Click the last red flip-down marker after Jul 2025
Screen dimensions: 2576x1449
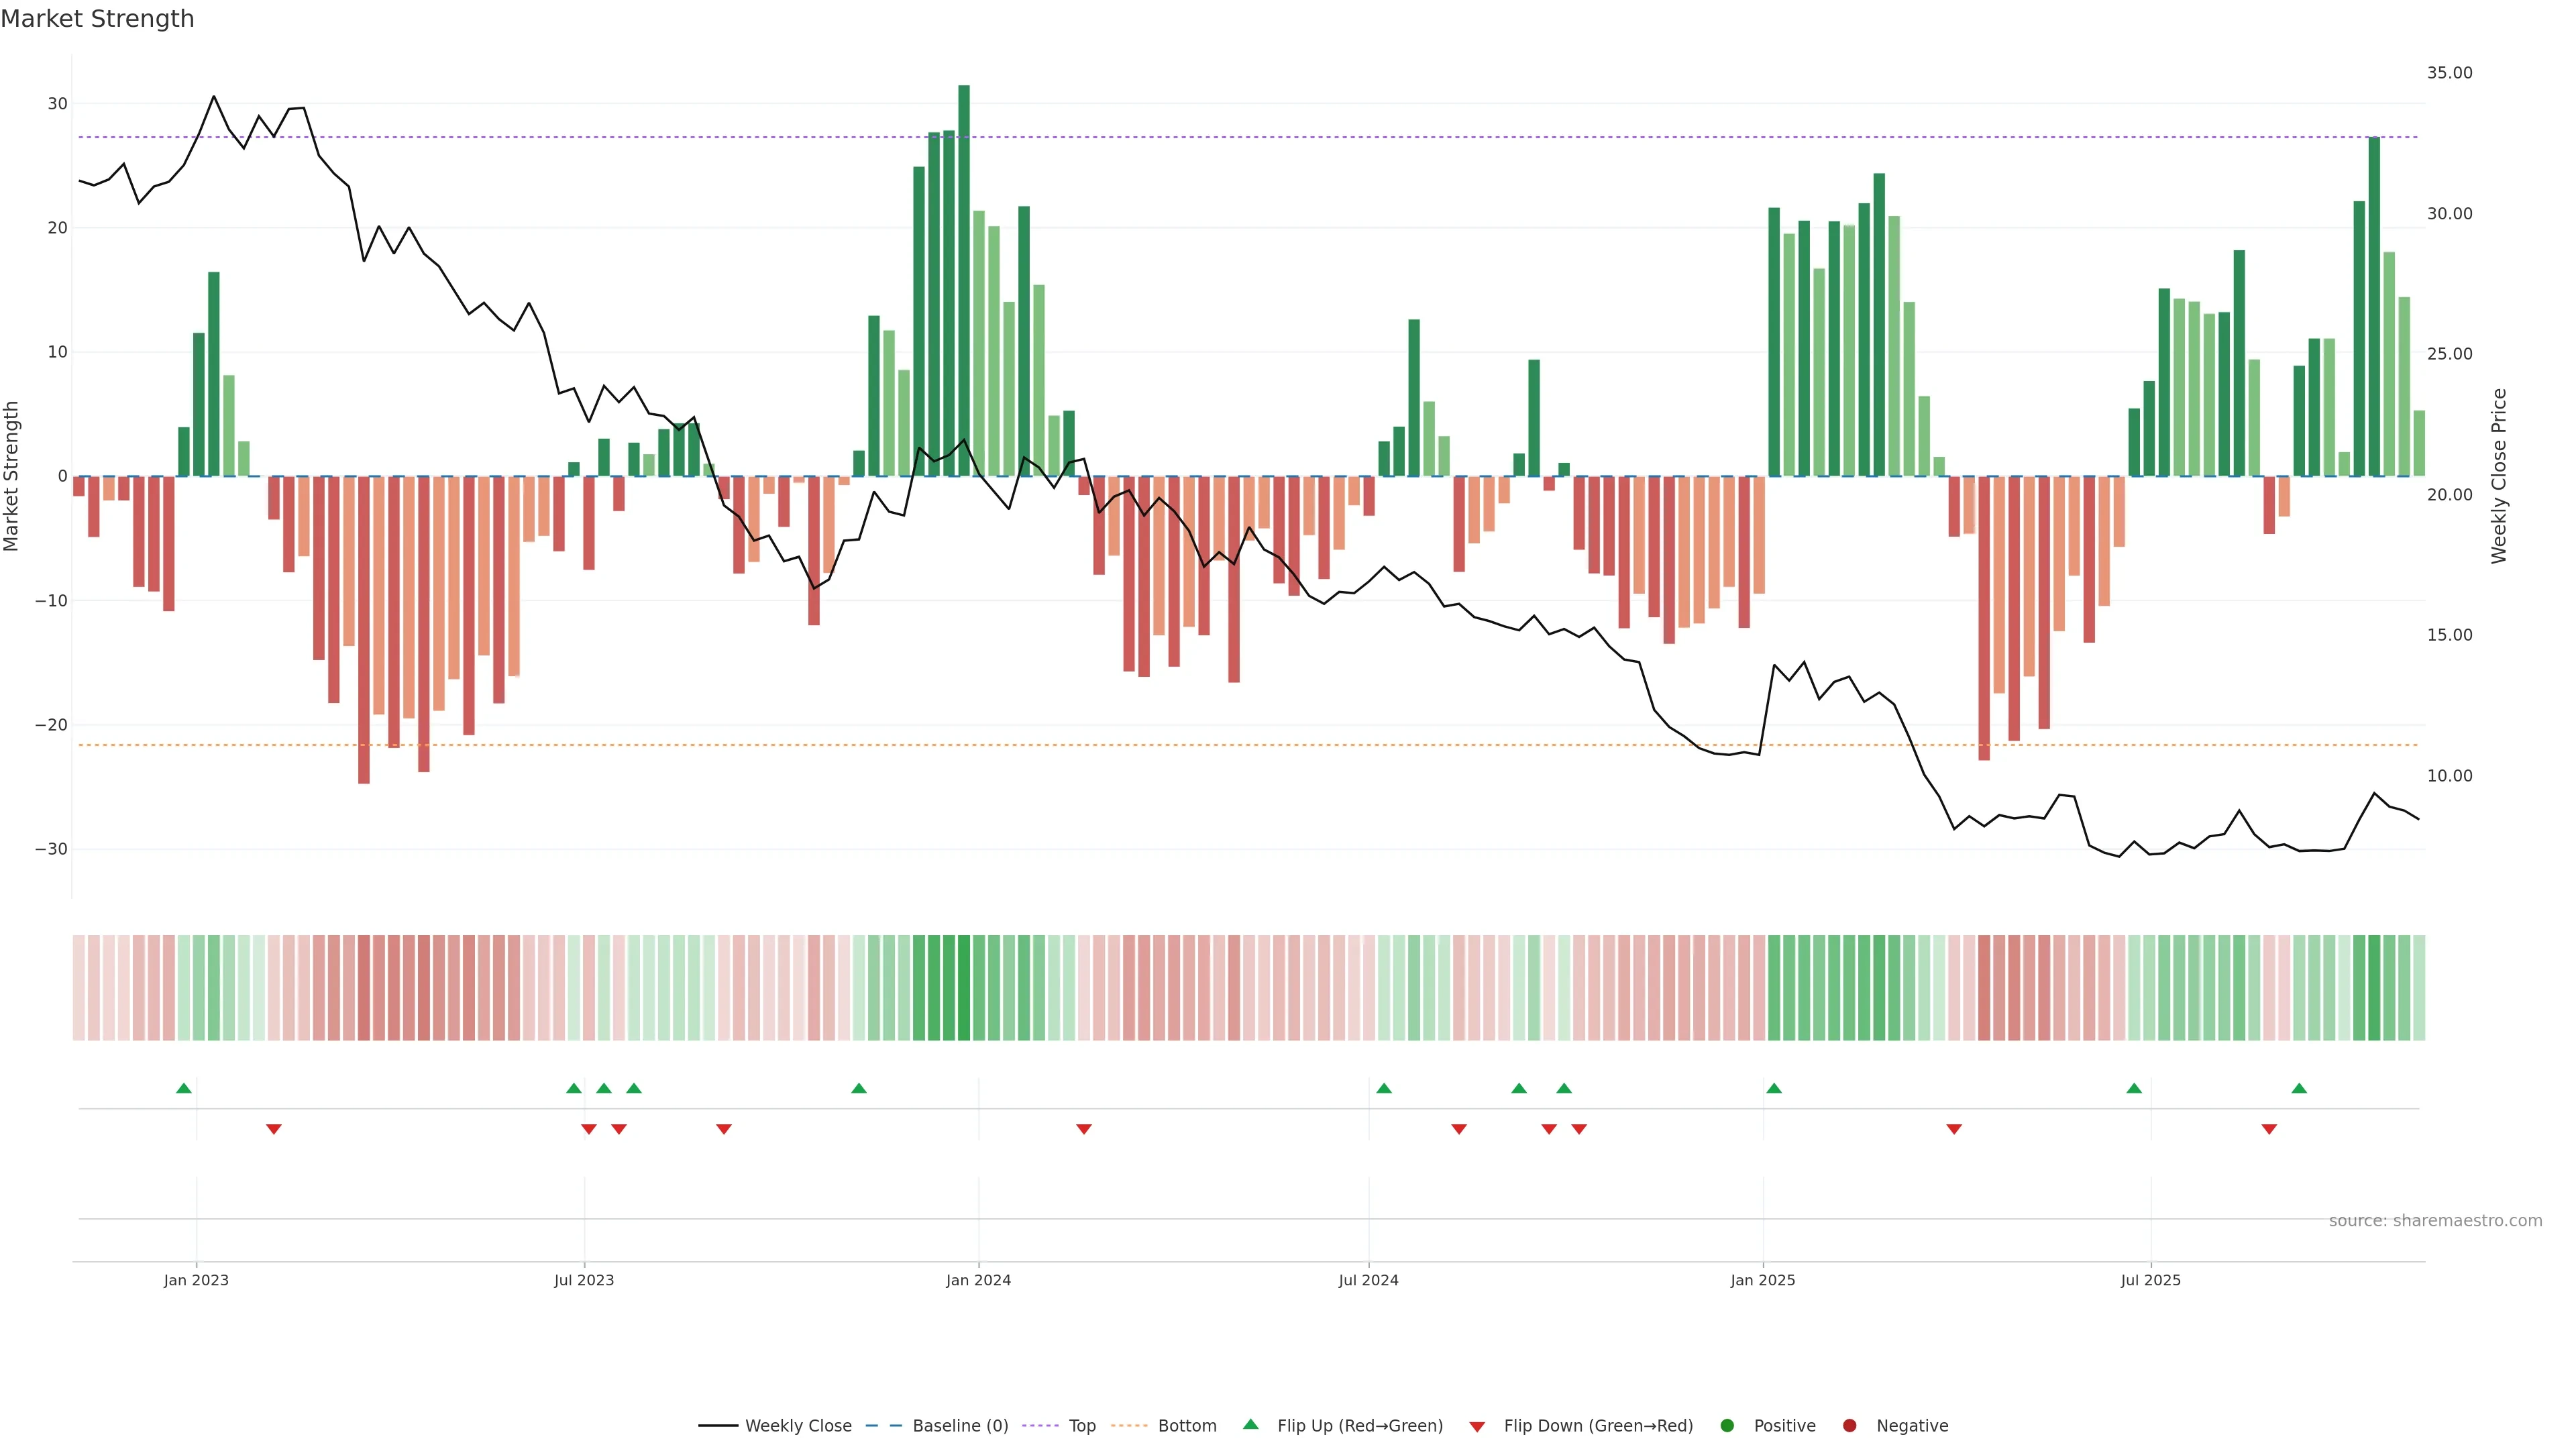click(2269, 1129)
